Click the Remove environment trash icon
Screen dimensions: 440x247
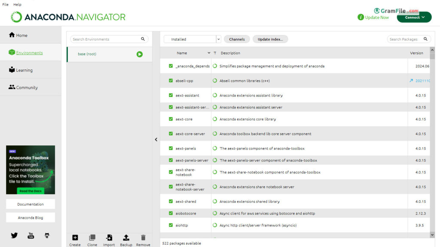[143, 238]
